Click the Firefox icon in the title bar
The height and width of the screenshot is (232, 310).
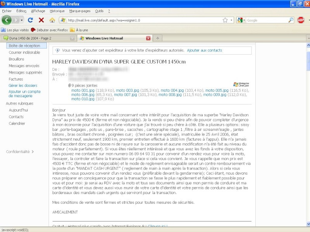coord(3,3)
